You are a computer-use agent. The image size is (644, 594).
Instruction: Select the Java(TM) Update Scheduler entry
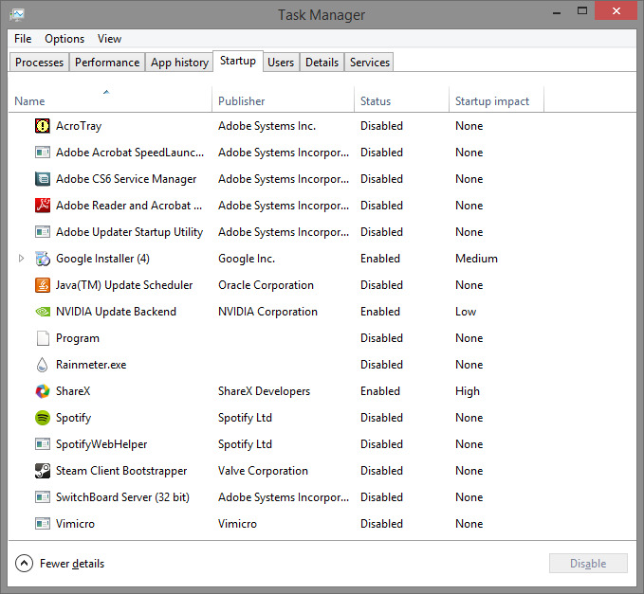point(124,285)
